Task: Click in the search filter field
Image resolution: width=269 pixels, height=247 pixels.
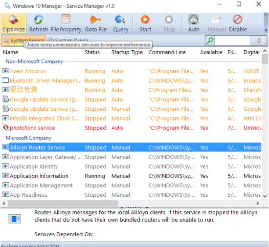Action: (x=232, y=41)
